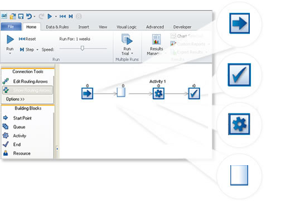
Task: Expand the Run Trial dropdown
Action: click(132, 54)
